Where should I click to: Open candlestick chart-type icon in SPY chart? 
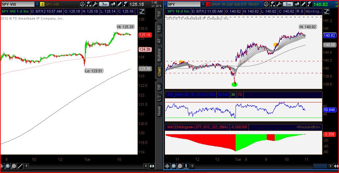tap(297, 4)
